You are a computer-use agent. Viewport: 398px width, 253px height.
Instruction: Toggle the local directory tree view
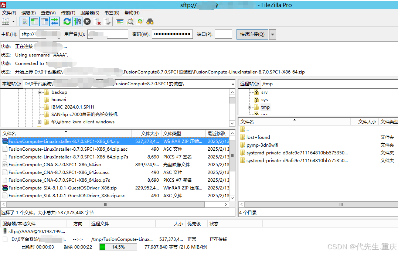coord(34,21)
